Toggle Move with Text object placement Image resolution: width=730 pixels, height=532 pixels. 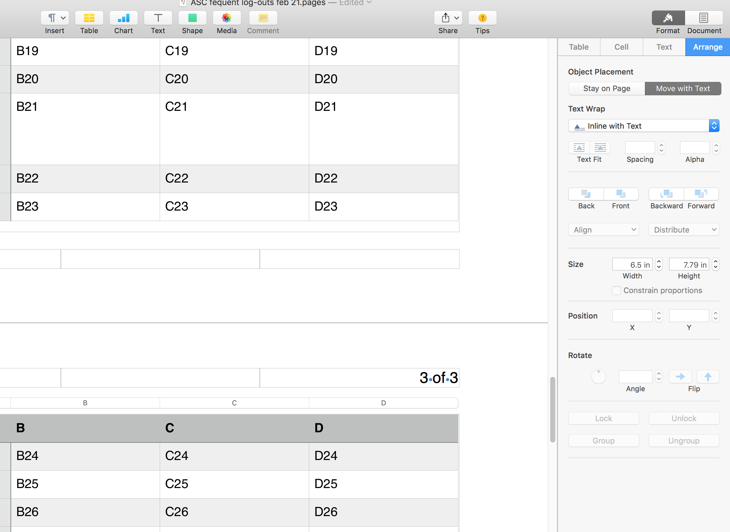click(683, 88)
